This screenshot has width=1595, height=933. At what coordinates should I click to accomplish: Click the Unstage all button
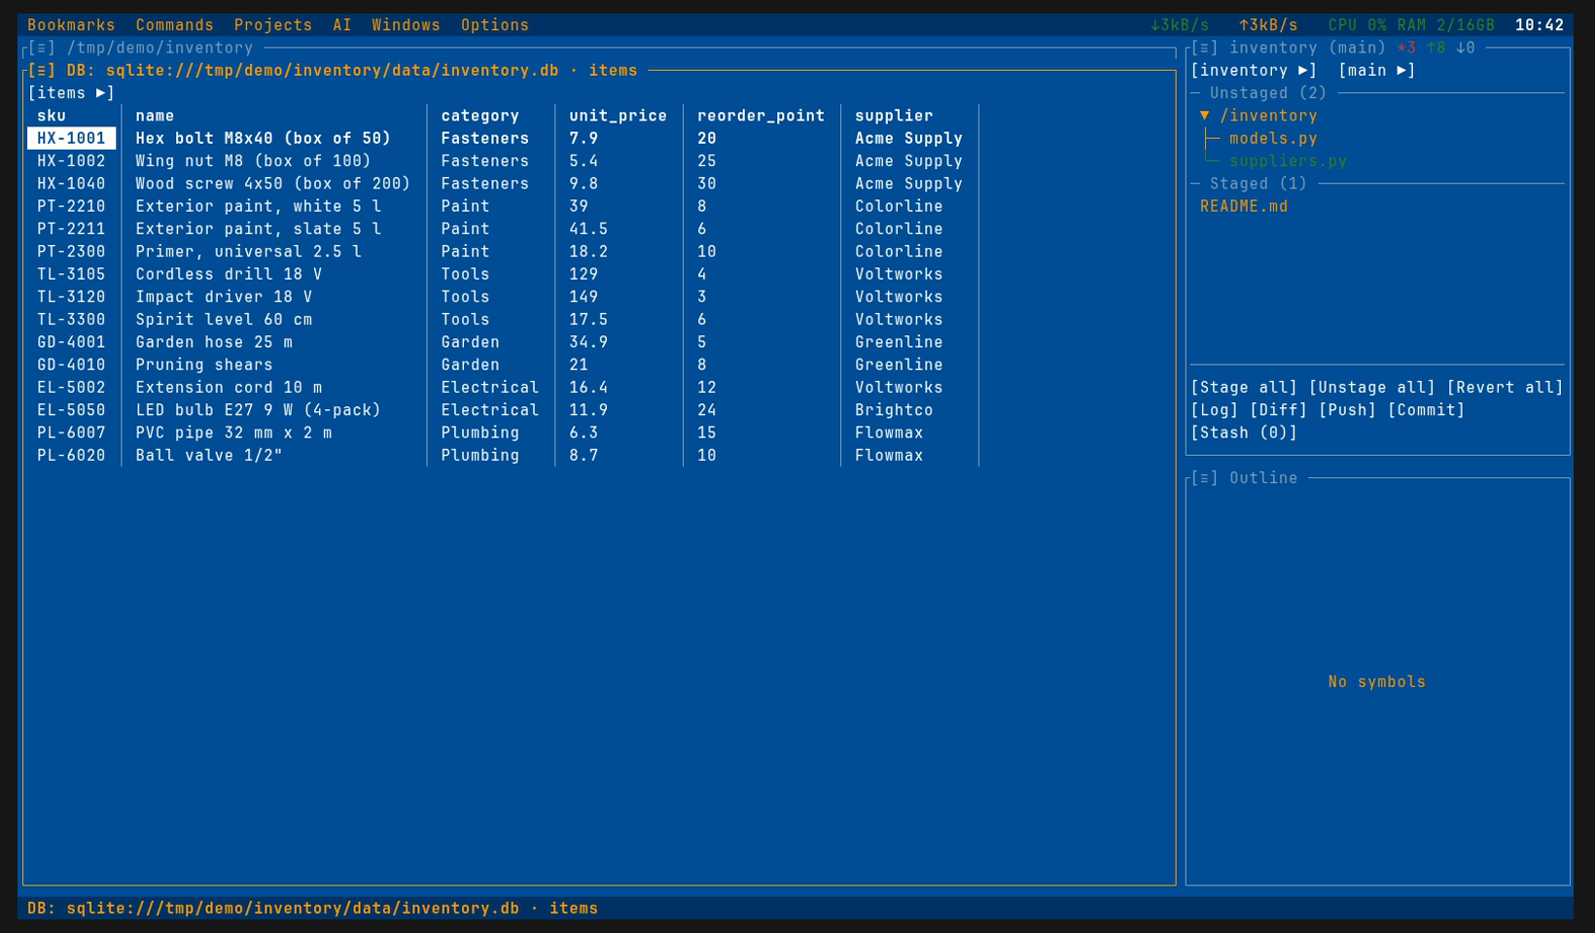point(1371,388)
